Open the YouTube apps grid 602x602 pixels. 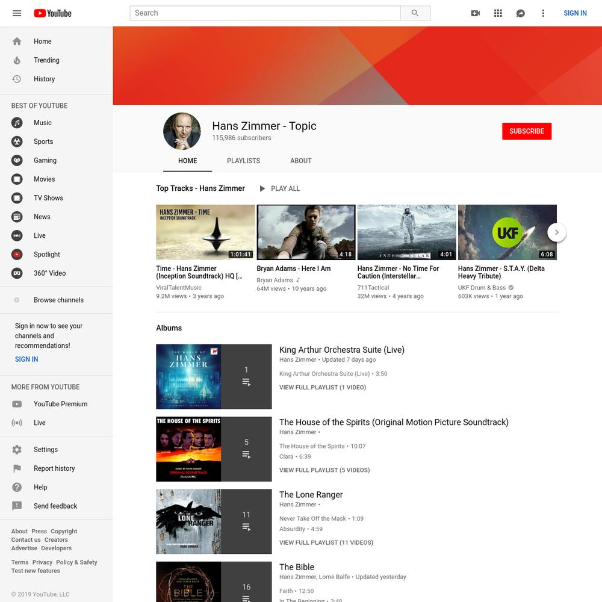click(x=498, y=13)
